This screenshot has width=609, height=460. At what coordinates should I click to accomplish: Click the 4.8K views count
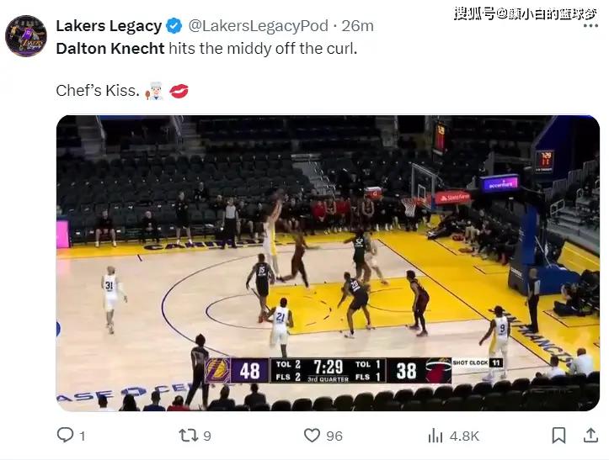(x=464, y=435)
